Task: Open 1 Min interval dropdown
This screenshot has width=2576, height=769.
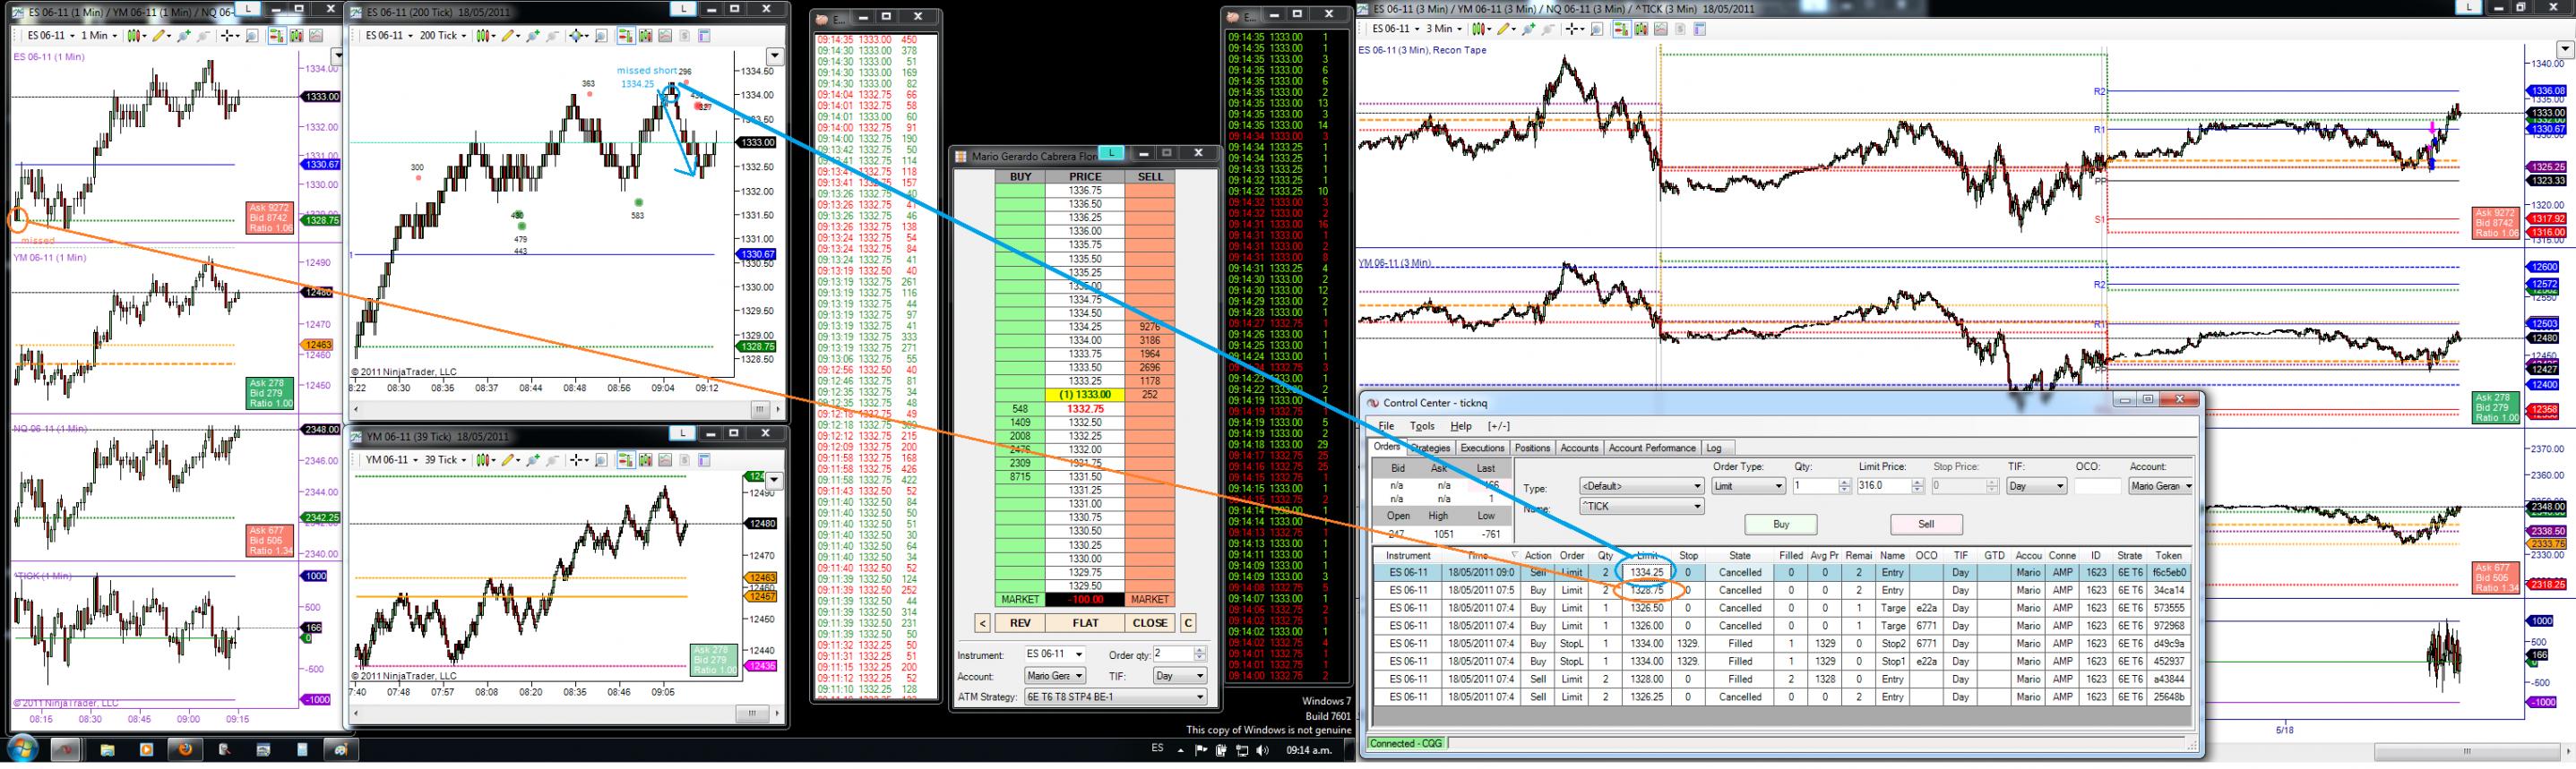Action: click(99, 35)
